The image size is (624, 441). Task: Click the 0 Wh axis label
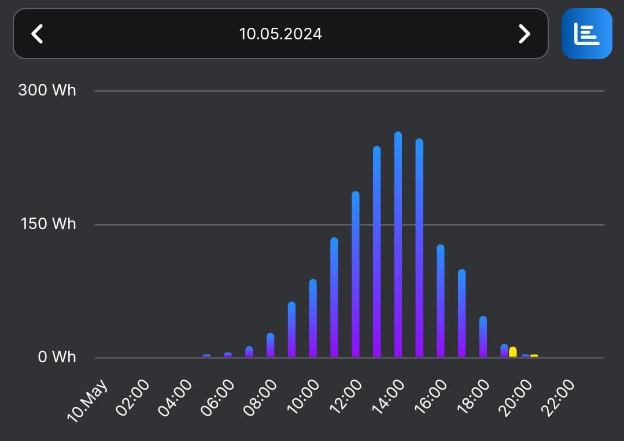pyautogui.click(x=57, y=357)
